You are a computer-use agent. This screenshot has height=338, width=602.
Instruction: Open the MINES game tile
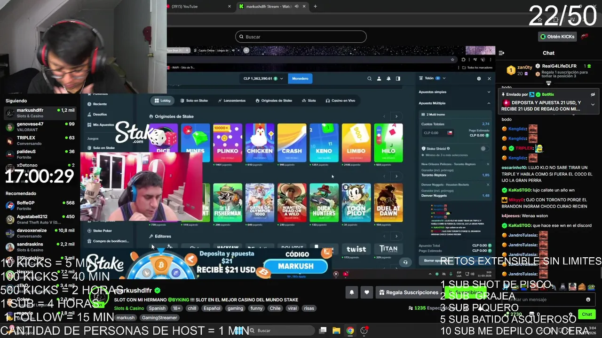pos(195,143)
